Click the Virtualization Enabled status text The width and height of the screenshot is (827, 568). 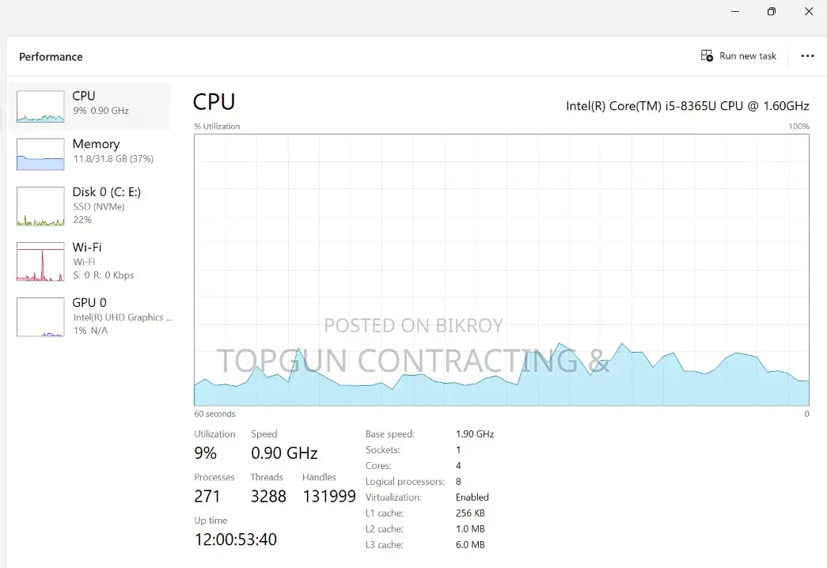[472, 498]
